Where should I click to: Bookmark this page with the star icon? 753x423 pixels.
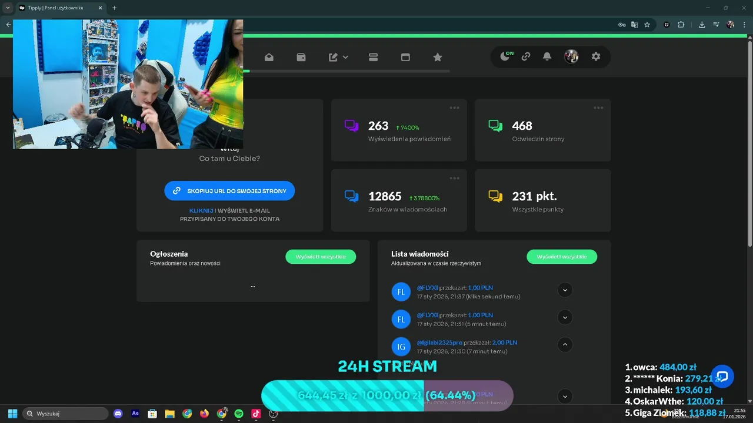[x=647, y=25]
